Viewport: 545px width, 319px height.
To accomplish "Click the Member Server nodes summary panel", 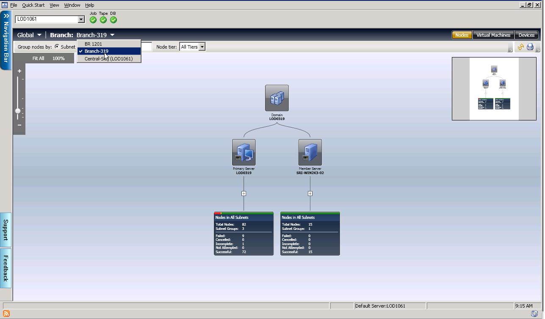I will [310, 234].
